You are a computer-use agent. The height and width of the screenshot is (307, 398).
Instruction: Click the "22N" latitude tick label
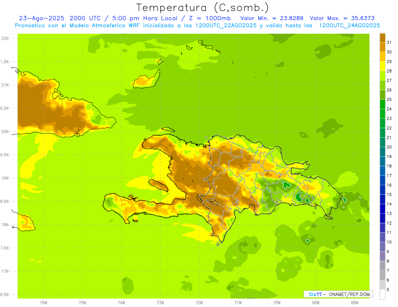(x=5, y=38)
